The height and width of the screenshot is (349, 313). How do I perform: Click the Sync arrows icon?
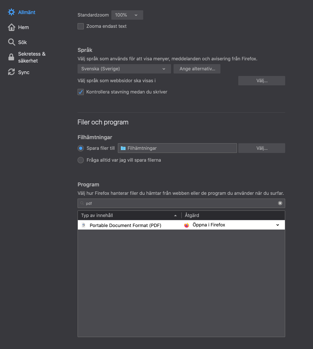click(x=11, y=72)
